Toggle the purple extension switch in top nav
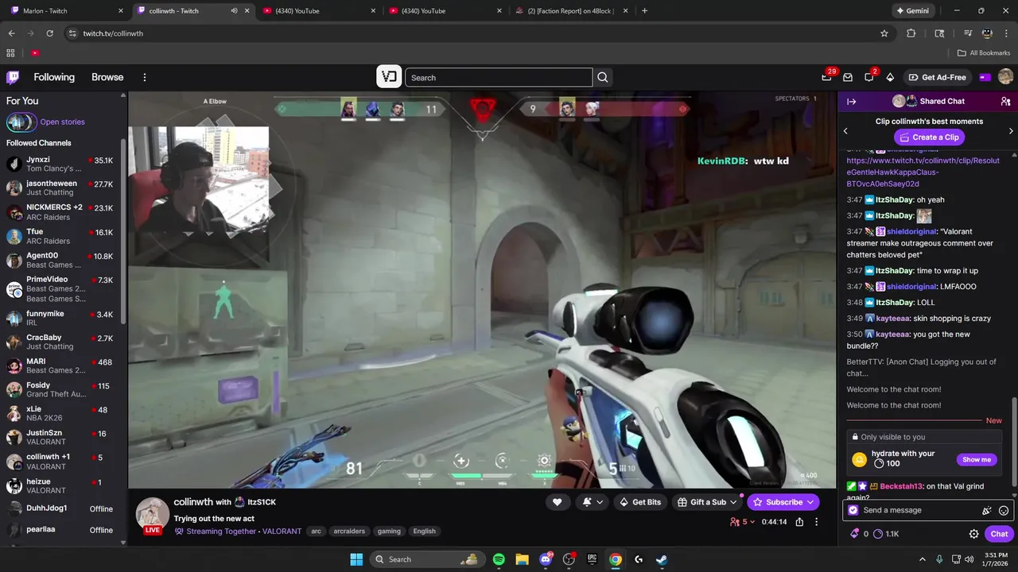Screen dimensions: 1018x572 coord(985,77)
